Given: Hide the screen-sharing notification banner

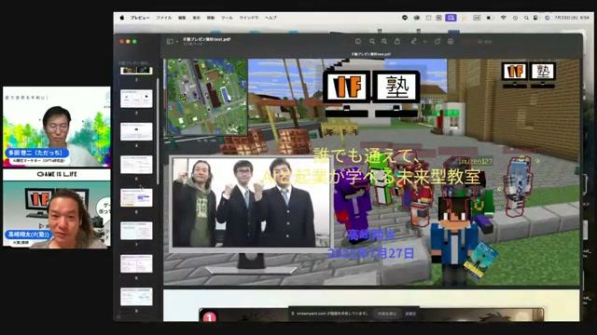Looking at the screenshot, I should pos(410,314).
